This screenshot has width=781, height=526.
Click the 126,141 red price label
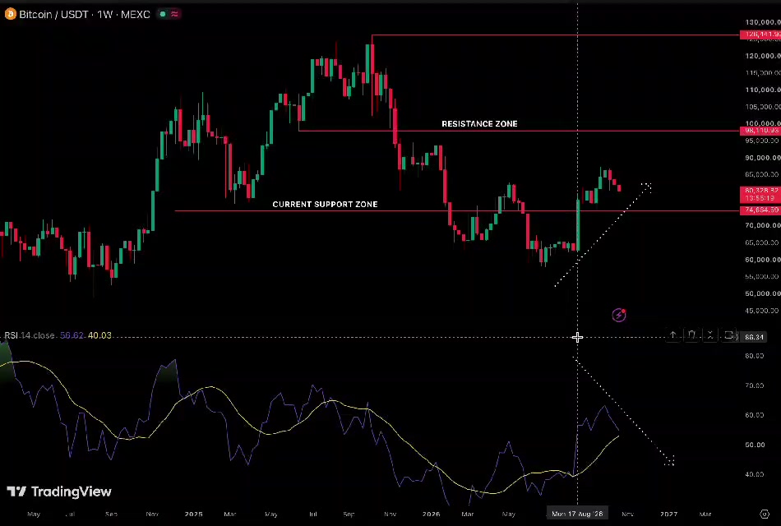pyautogui.click(x=760, y=35)
